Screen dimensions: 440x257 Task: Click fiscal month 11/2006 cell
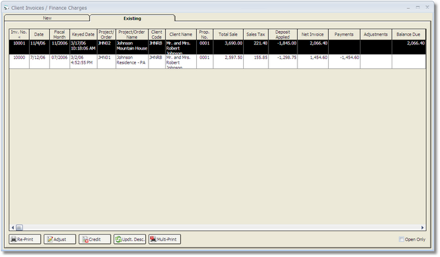(60, 47)
